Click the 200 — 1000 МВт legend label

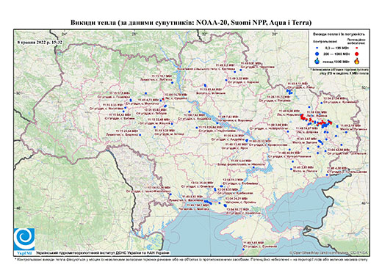point(336,54)
